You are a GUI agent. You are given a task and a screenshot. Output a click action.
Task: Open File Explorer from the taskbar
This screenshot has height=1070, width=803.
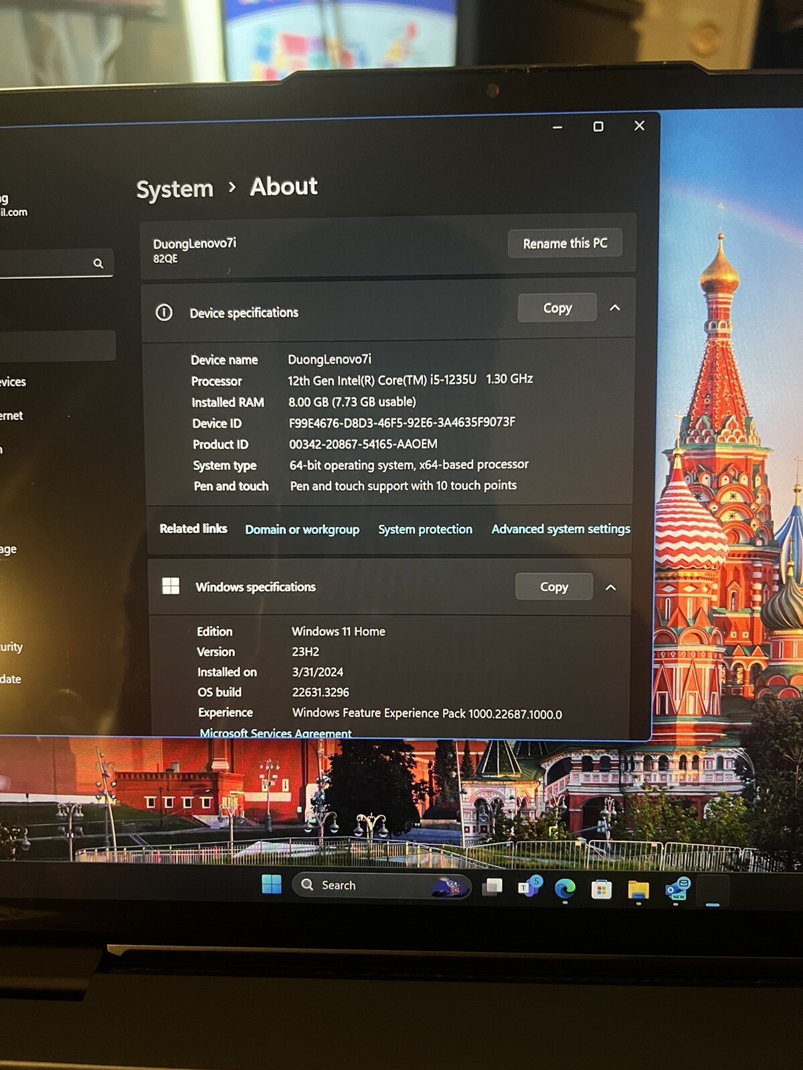click(638, 889)
